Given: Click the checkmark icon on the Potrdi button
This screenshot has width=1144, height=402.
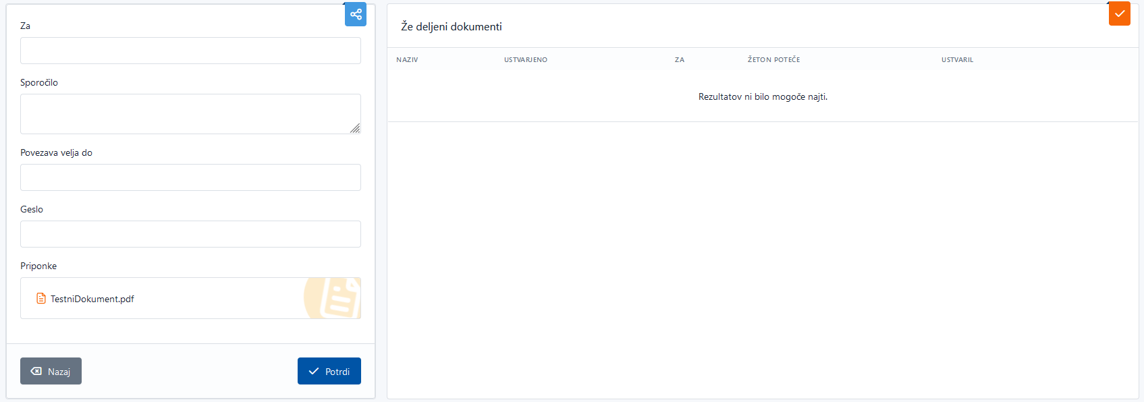Looking at the screenshot, I should click(x=314, y=371).
